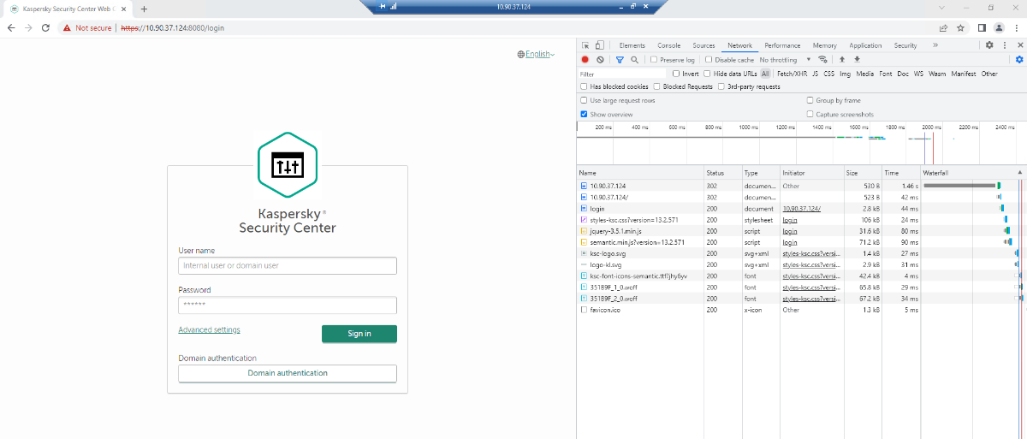The image size is (1027, 439).
Task: Check Has blocked cookies
Action: pyautogui.click(x=584, y=86)
